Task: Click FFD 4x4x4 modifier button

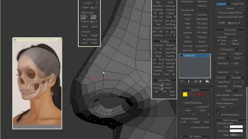Action: pos(202,32)
